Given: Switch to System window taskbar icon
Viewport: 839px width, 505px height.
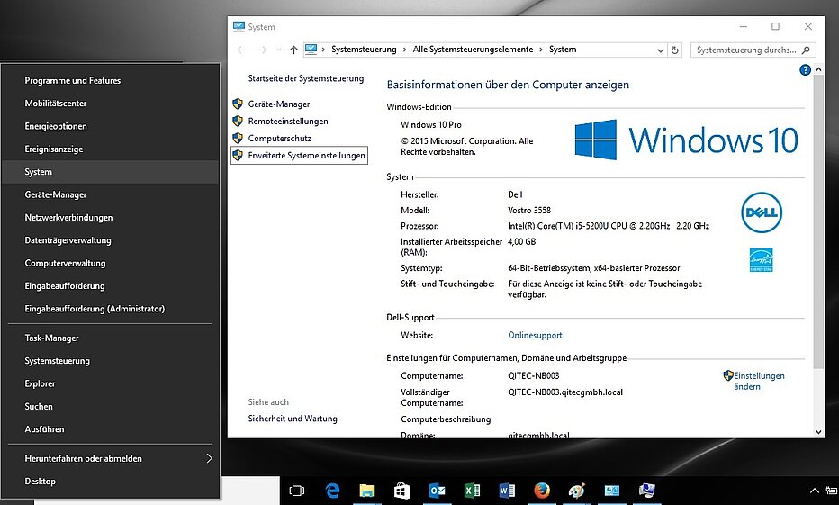Looking at the screenshot, I should [647, 491].
